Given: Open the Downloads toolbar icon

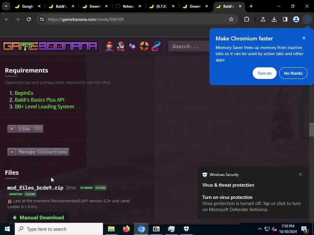Looking at the screenshot, I should 274,19.
